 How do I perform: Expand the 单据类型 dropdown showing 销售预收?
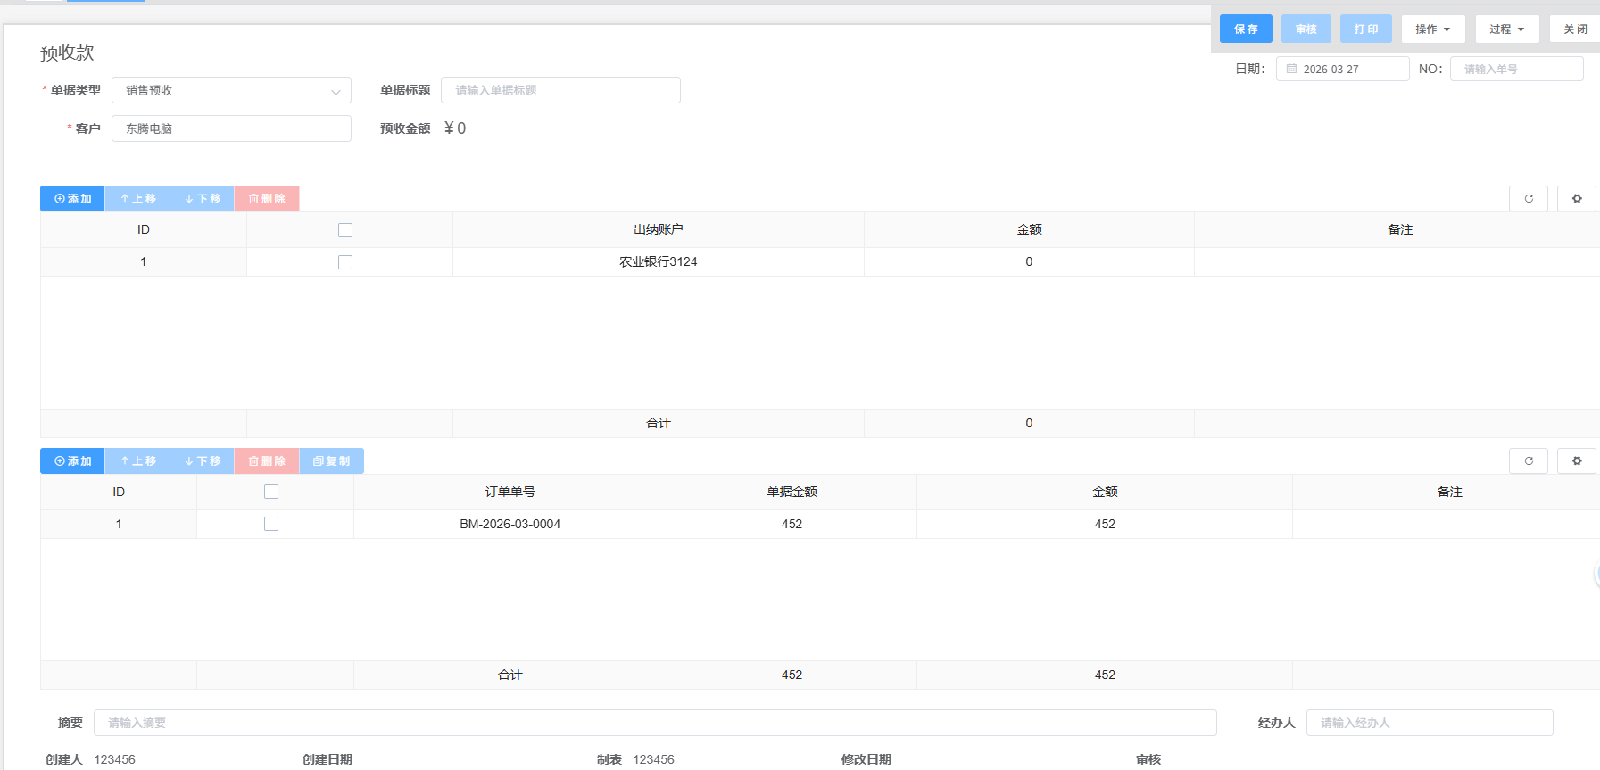point(231,90)
